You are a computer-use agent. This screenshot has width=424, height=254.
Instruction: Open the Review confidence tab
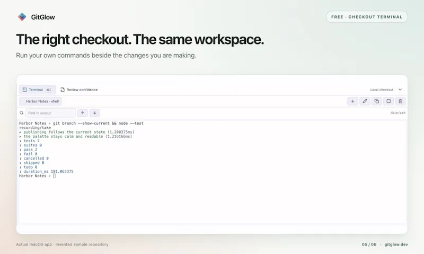click(x=79, y=90)
